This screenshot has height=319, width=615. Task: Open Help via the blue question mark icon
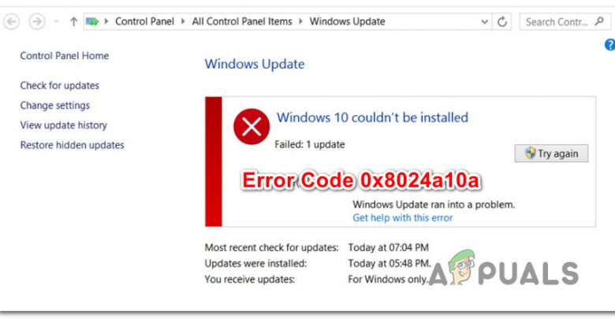click(x=610, y=45)
